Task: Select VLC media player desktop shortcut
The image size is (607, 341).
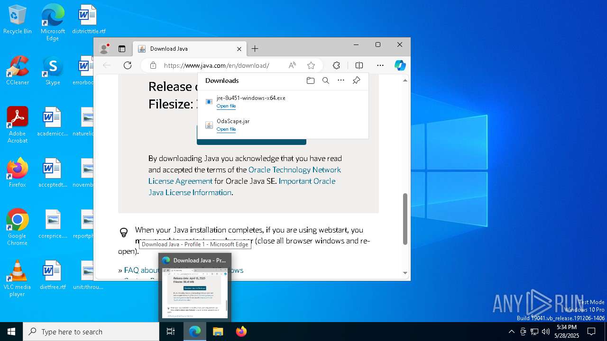Action: 18,278
